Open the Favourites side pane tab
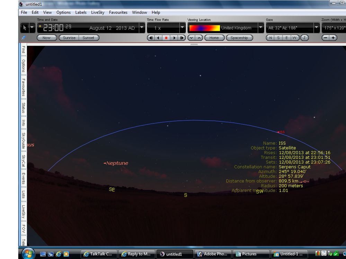346x259 pixels. [24, 87]
